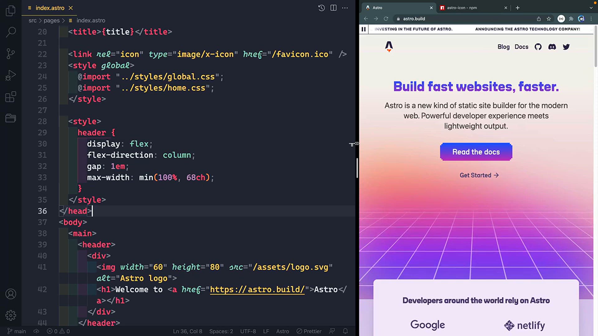The image size is (598, 336).
Task: Close the index.astro editor tab
Action: coord(71,8)
